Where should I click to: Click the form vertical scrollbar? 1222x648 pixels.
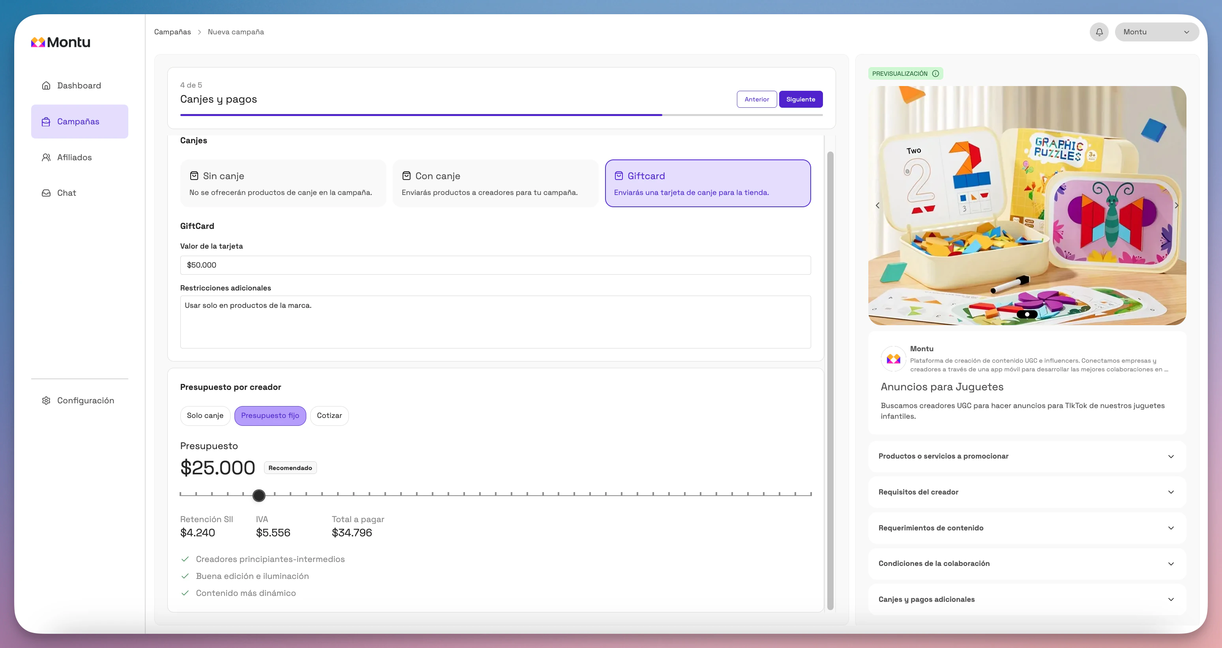coord(830,380)
